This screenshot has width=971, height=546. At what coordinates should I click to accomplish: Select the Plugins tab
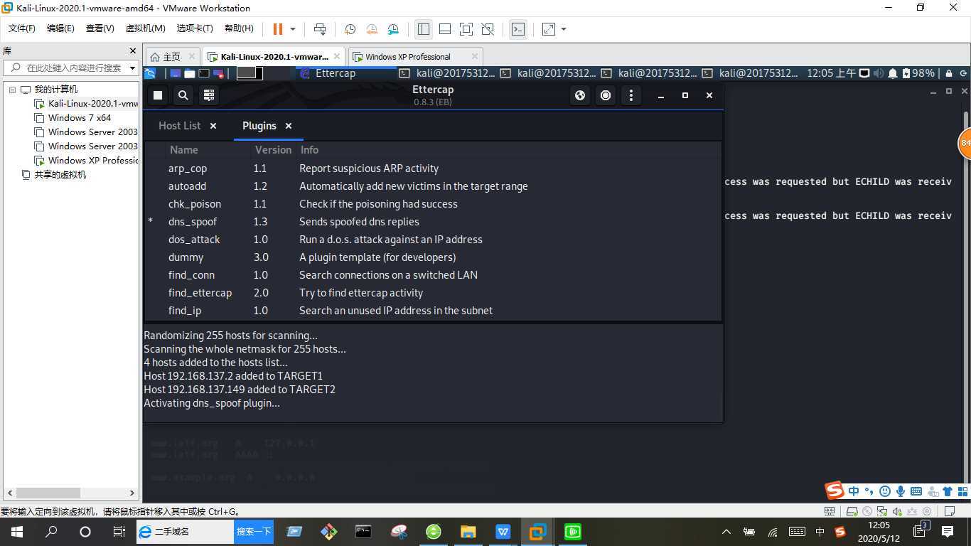pyautogui.click(x=259, y=126)
